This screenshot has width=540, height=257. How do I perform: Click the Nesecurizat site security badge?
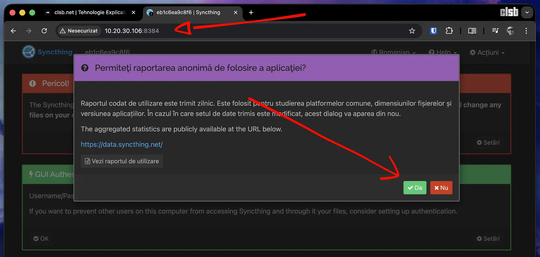79,31
